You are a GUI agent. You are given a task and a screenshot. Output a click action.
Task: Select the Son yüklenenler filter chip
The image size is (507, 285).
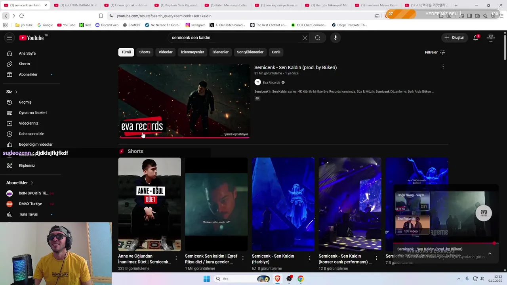tap(250, 52)
